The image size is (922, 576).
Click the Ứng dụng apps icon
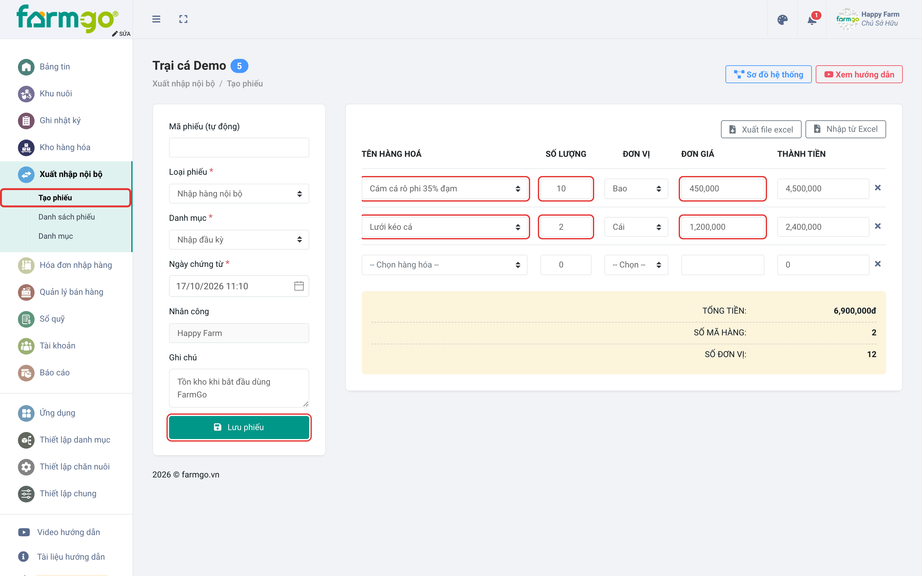click(26, 413)
